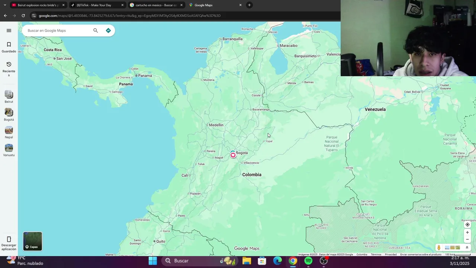
Task: Open File Explorer from taskbar
Action: 247,261
